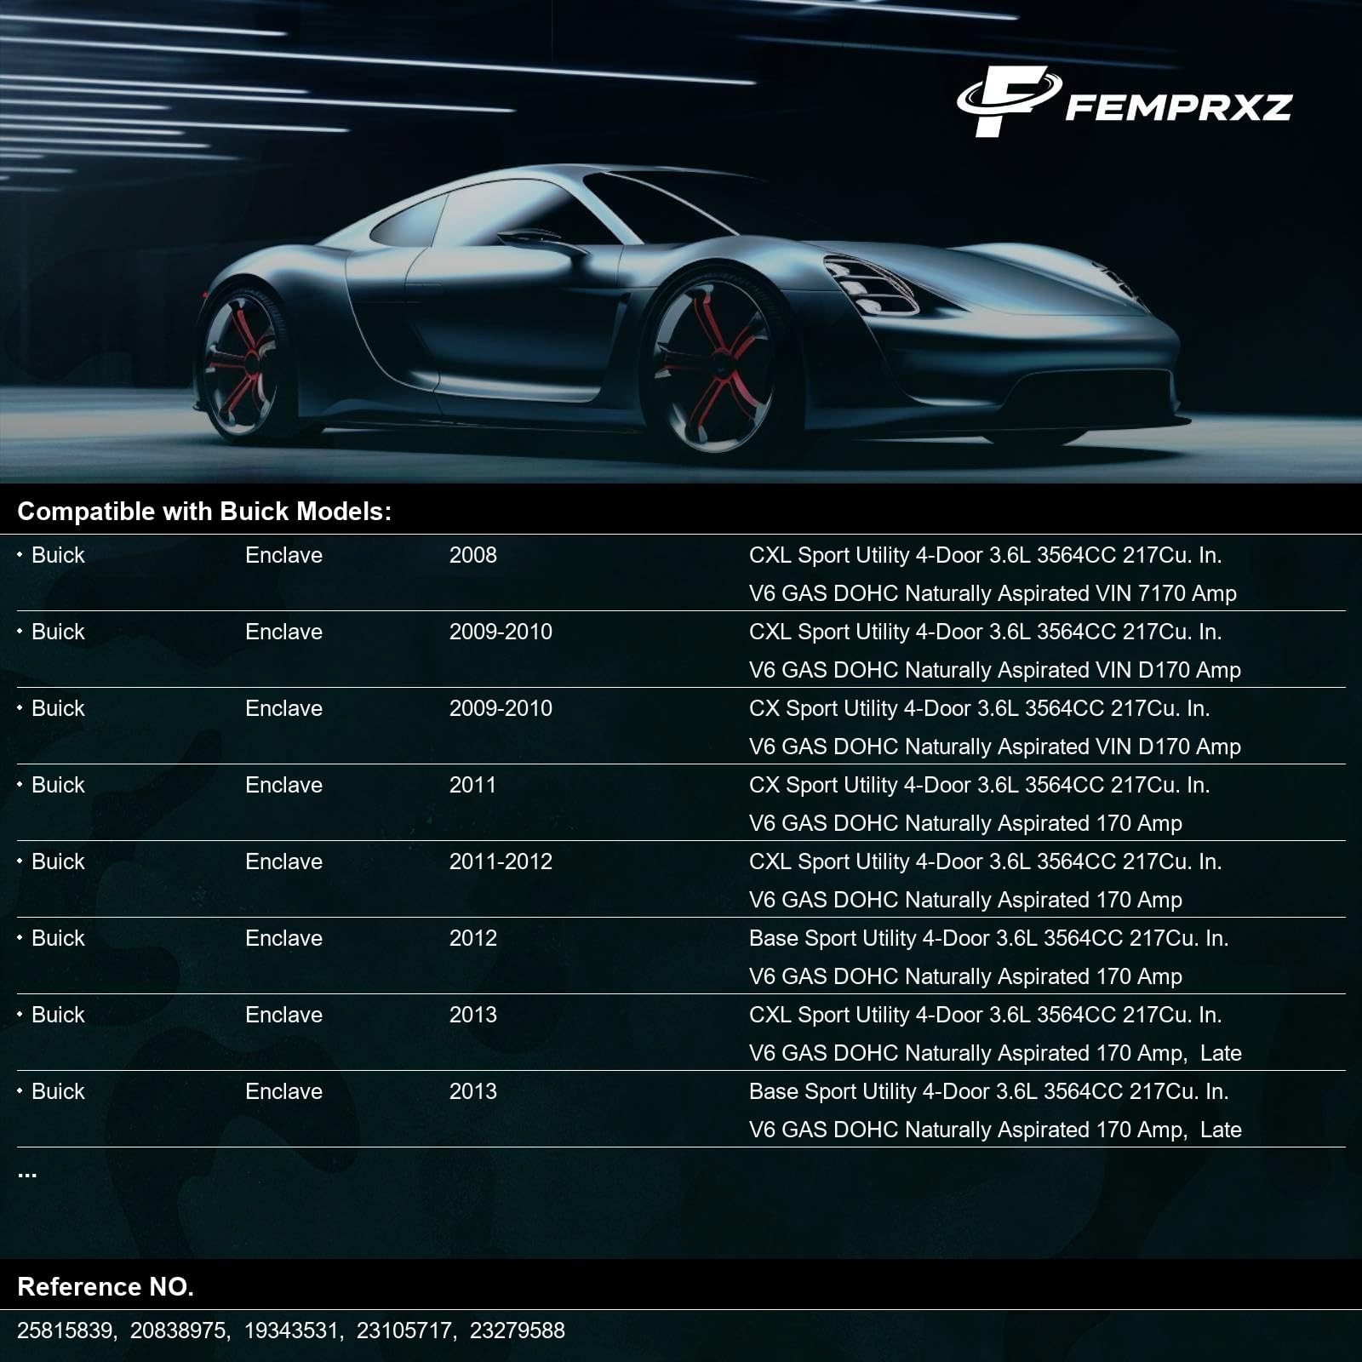This screenshot has height=1362, width=1362.
Task: Click reference number 23279588
Action: coord(517,1331)
